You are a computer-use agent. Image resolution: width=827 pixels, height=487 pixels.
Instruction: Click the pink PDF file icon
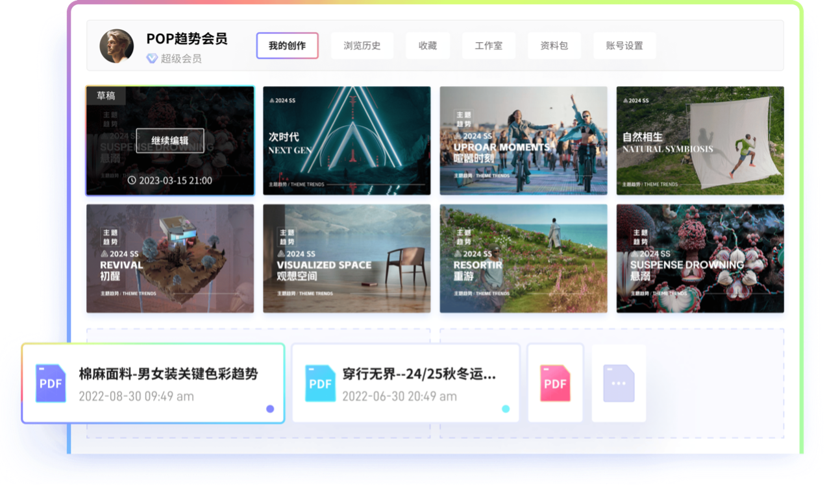click(555, 383)
